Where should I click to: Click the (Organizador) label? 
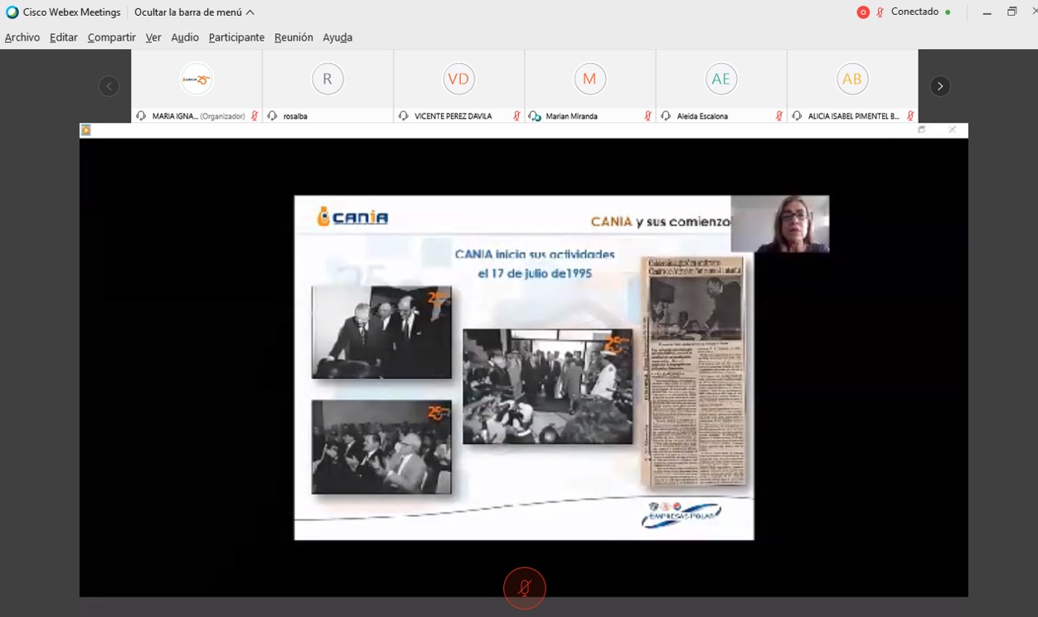(222, 116)
